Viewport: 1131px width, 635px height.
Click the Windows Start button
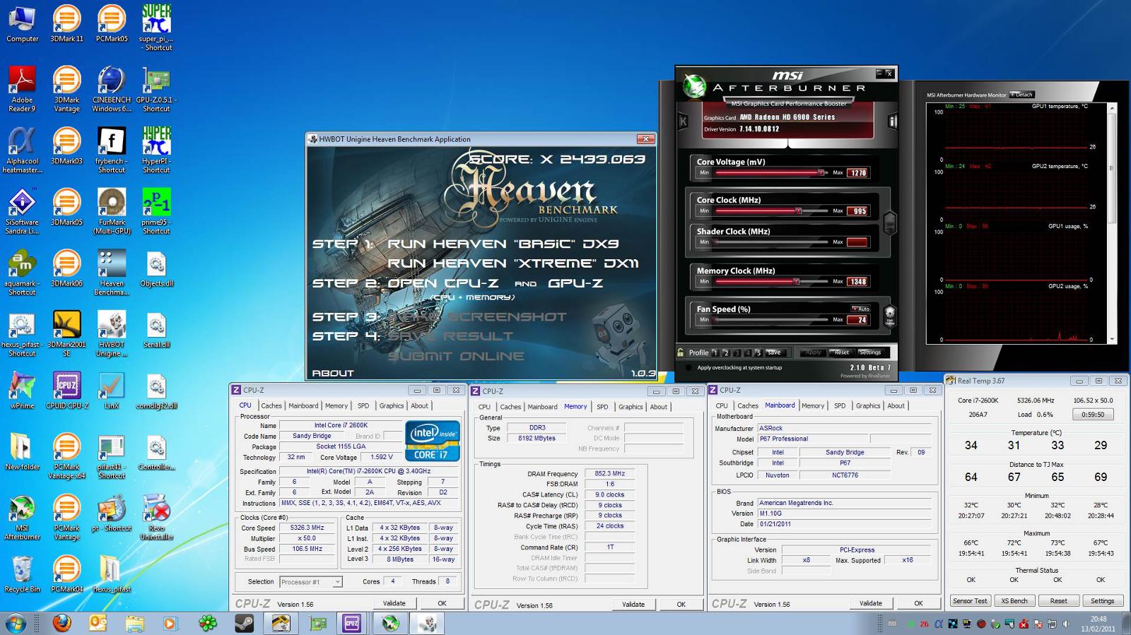point(16,623)
